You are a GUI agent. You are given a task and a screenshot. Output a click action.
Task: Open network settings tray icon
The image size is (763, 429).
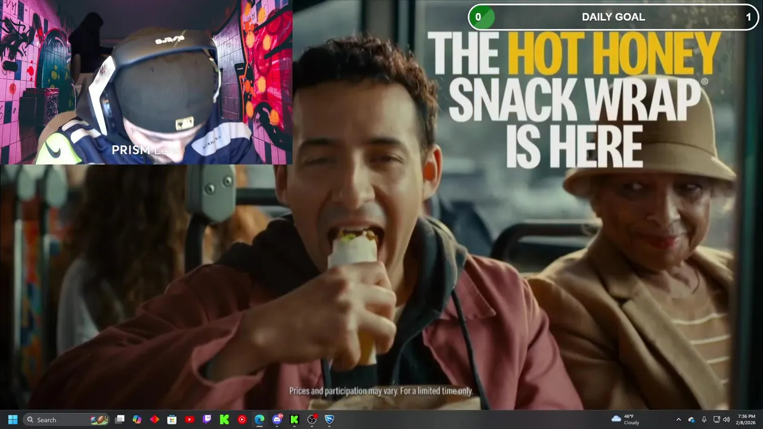pos(717,419)
